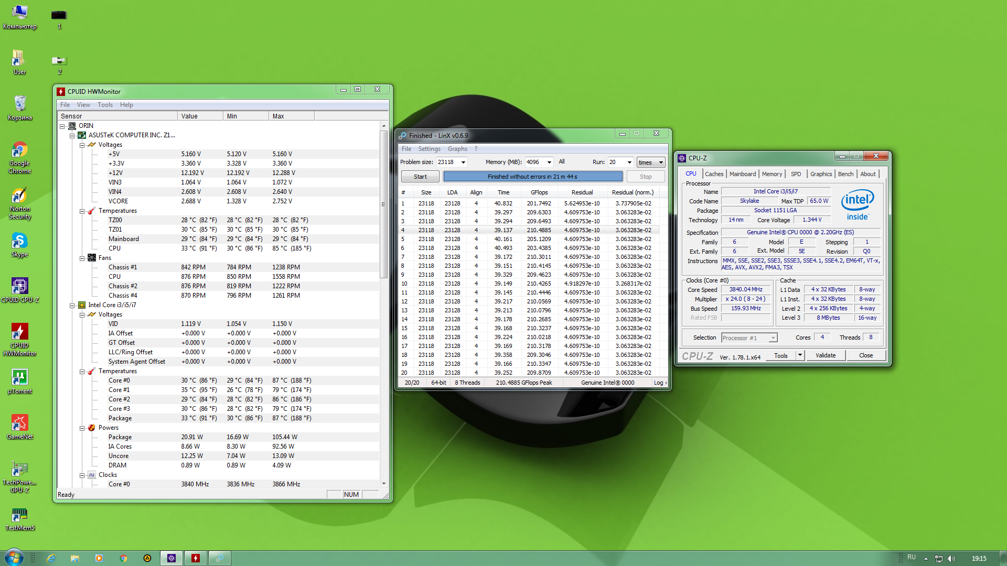Click the HWMonitor taskbar button

coord(196,558)
